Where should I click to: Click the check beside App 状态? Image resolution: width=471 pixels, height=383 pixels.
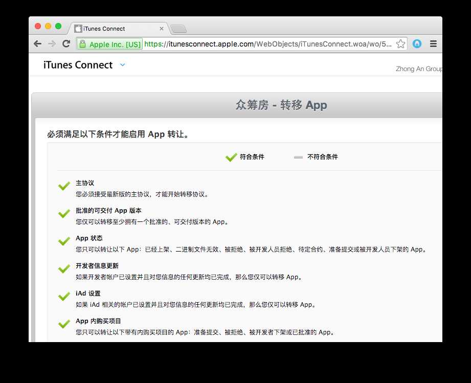tap(64, 241)
